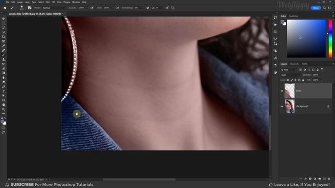This screenshot has height=188, width=335.
Task: Select the Clone Stamp tool
Action: (x=4, y=60)
